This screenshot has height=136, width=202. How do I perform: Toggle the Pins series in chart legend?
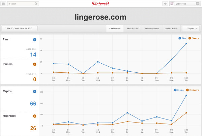pyautogui.click(x=182, y=38)
